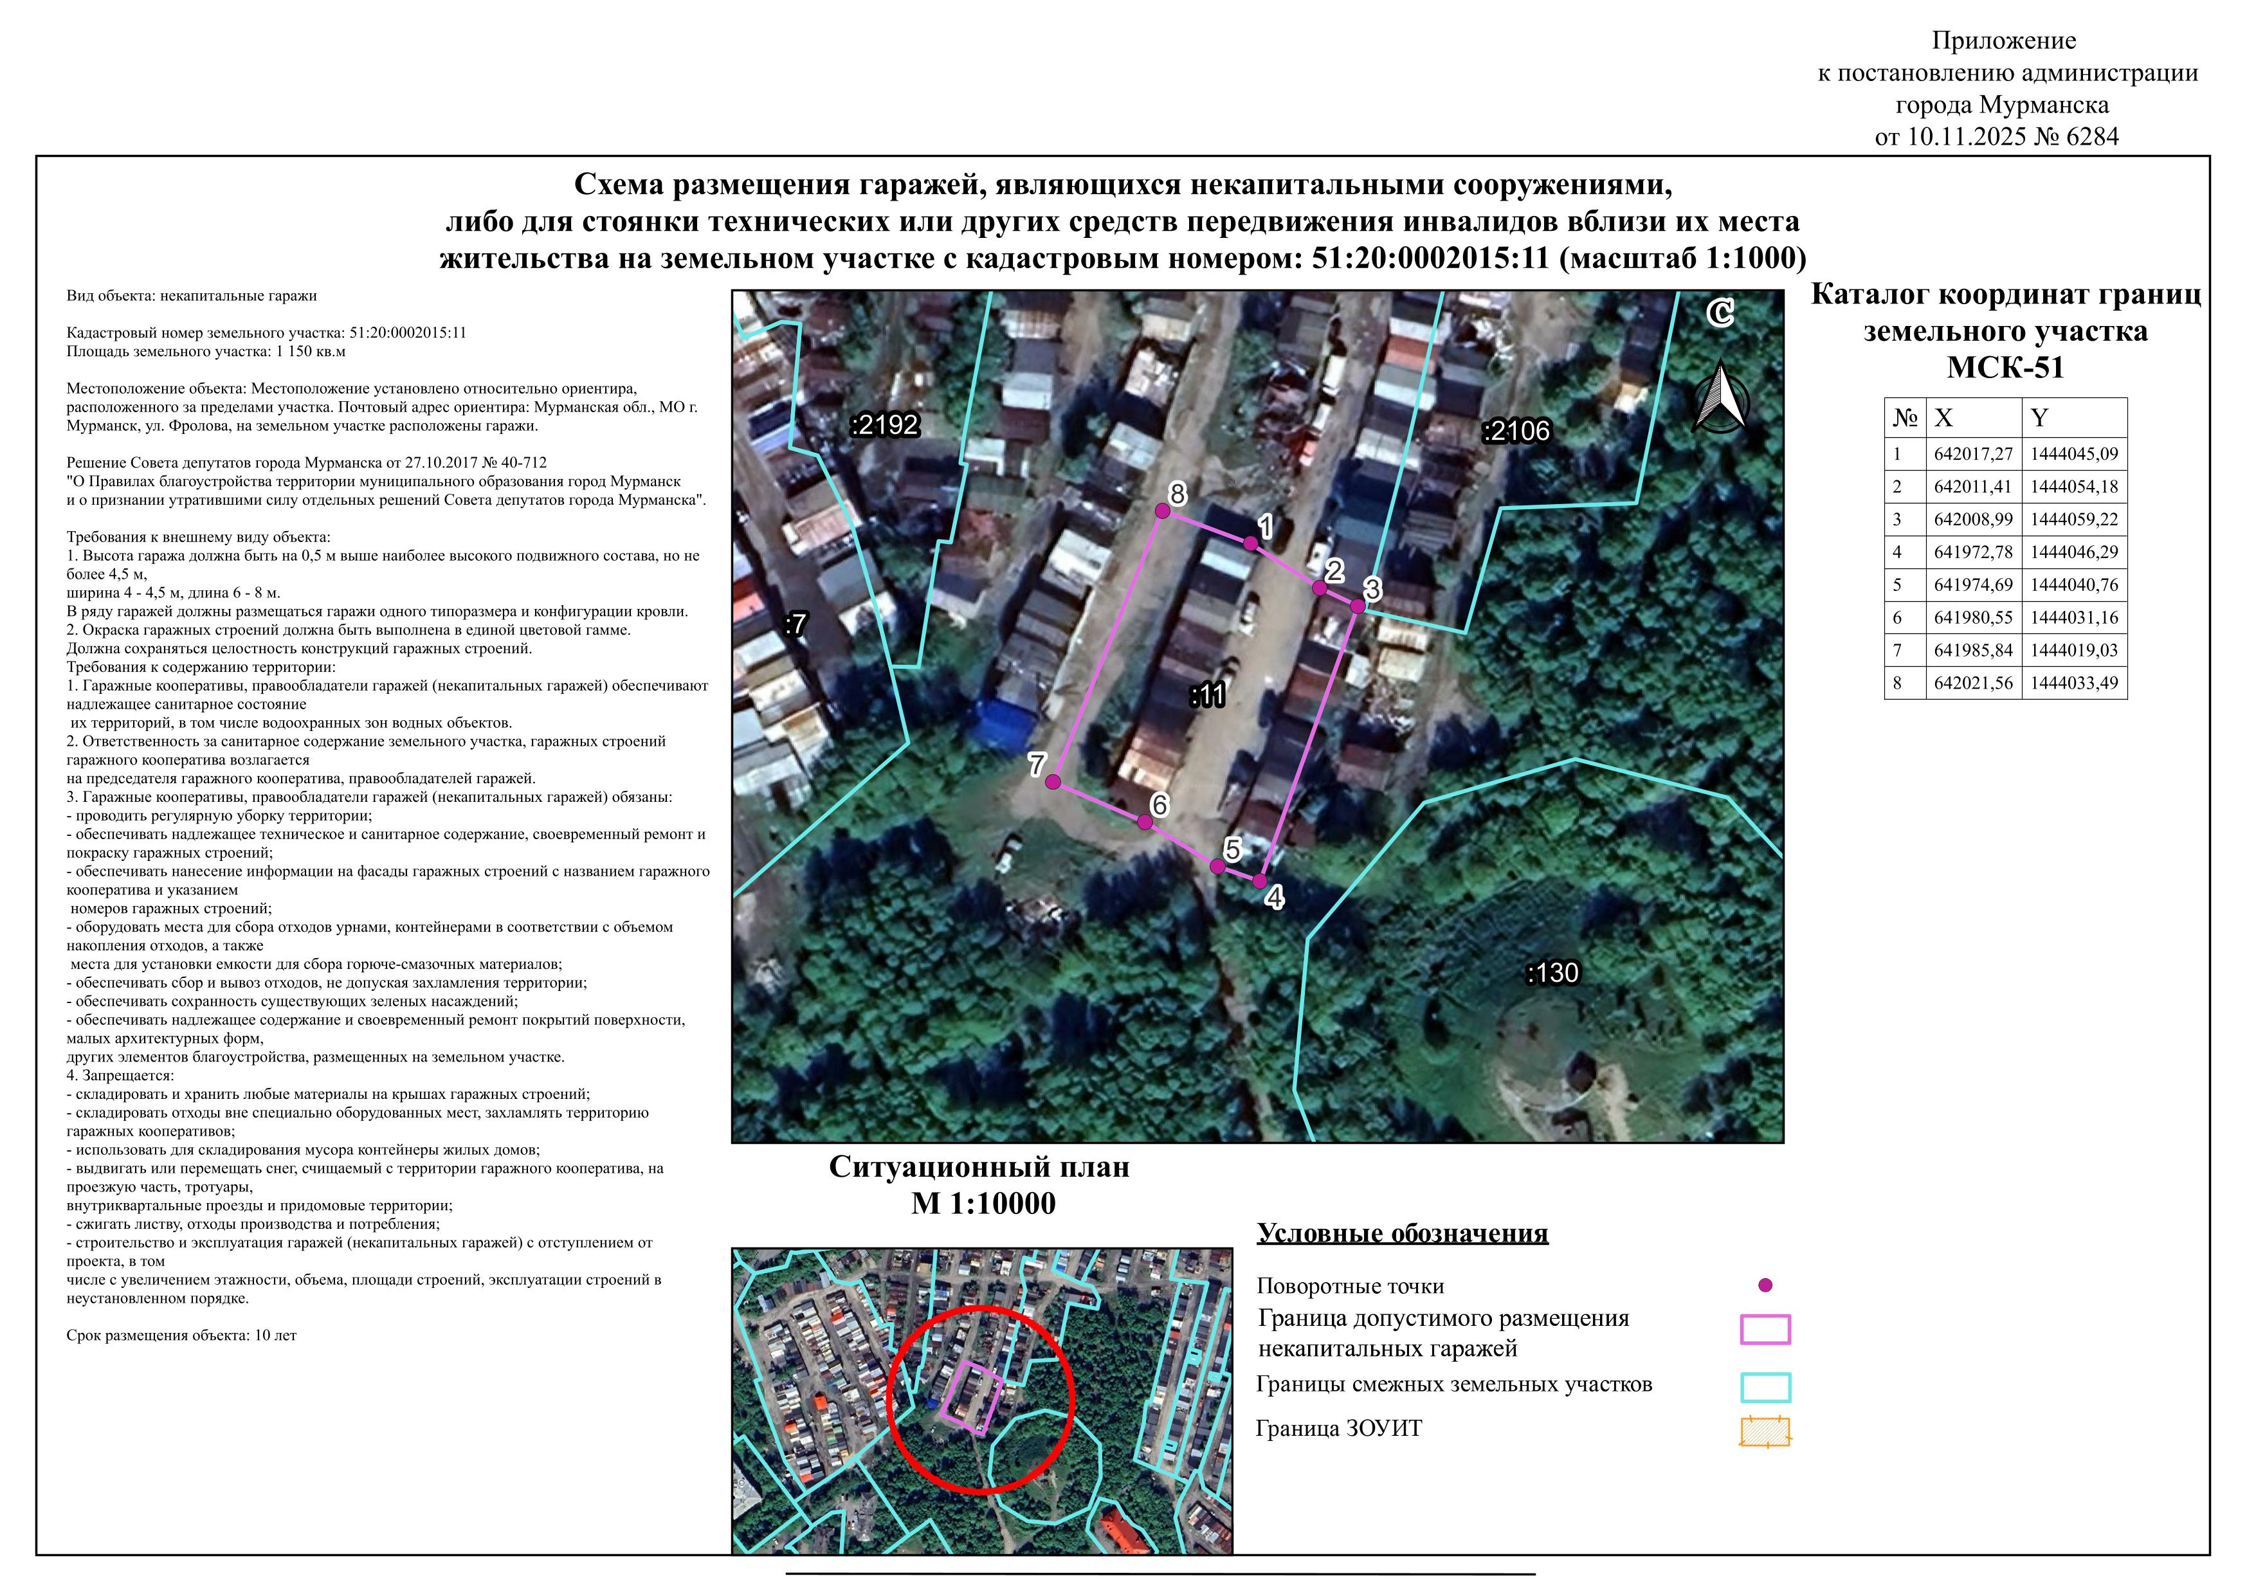The image size is (2256, 1594).
Task: Click parcel label :130 on map
Action: (x=1552, y=974)
